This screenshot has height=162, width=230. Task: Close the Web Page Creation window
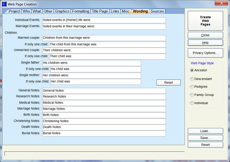[221, 3]
